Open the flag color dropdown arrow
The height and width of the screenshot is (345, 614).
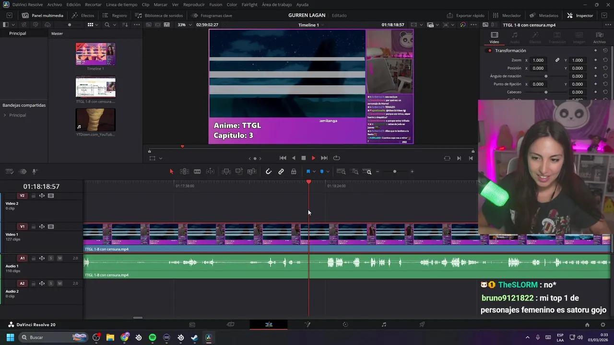pyautogui.click(x=314, y=172)
